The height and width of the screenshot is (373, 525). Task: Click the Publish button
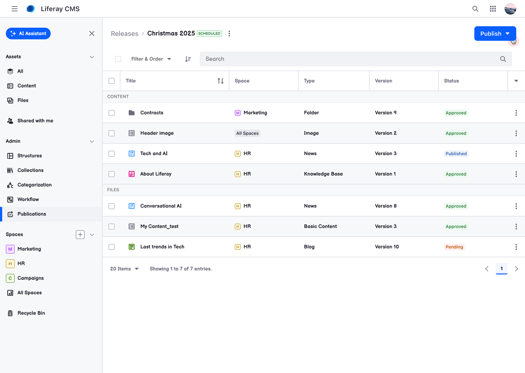(491, 34)
